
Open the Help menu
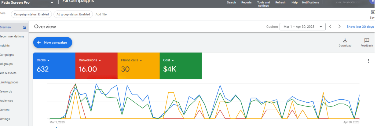click(295, 2)
